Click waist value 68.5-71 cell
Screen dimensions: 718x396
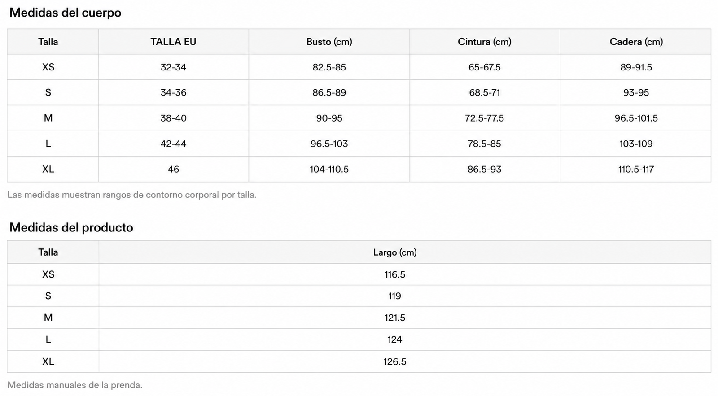[x=485, y=93]
